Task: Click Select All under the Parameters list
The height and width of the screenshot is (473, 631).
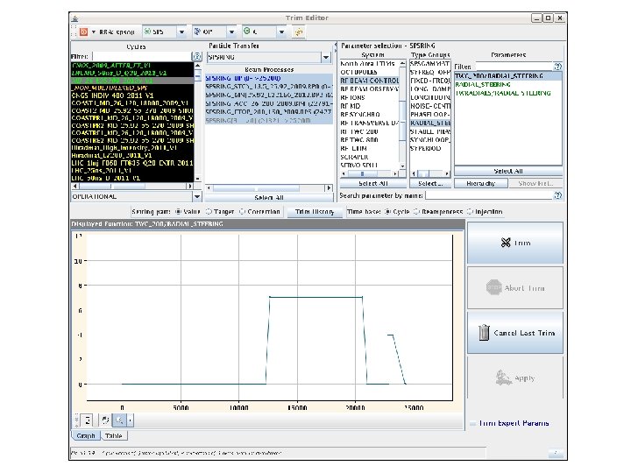Action: (508, 171)
